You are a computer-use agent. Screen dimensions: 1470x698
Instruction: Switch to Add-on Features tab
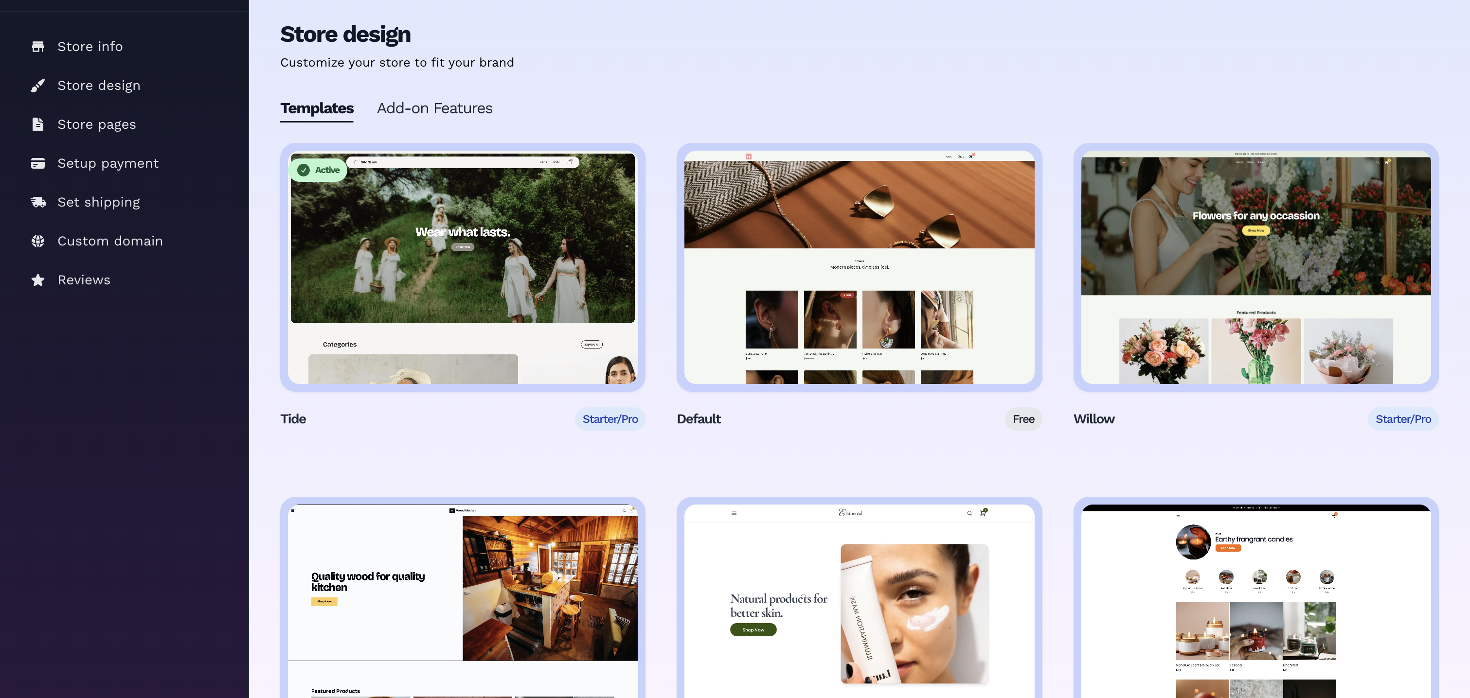pos(434,108)
